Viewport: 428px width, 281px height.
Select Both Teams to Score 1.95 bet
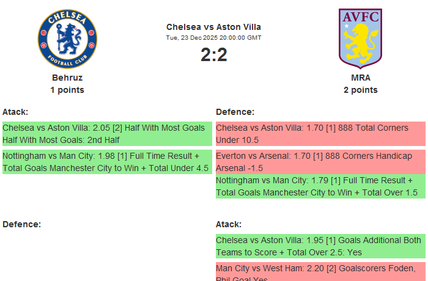[x=320, y=246]
